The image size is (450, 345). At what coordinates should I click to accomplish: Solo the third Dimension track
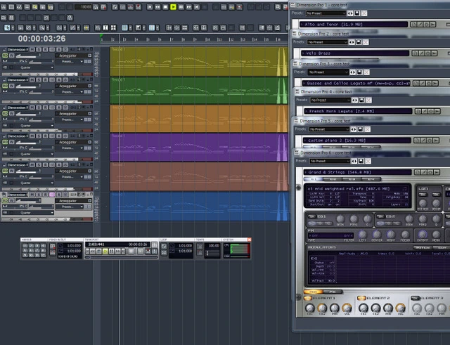[39, 108]
